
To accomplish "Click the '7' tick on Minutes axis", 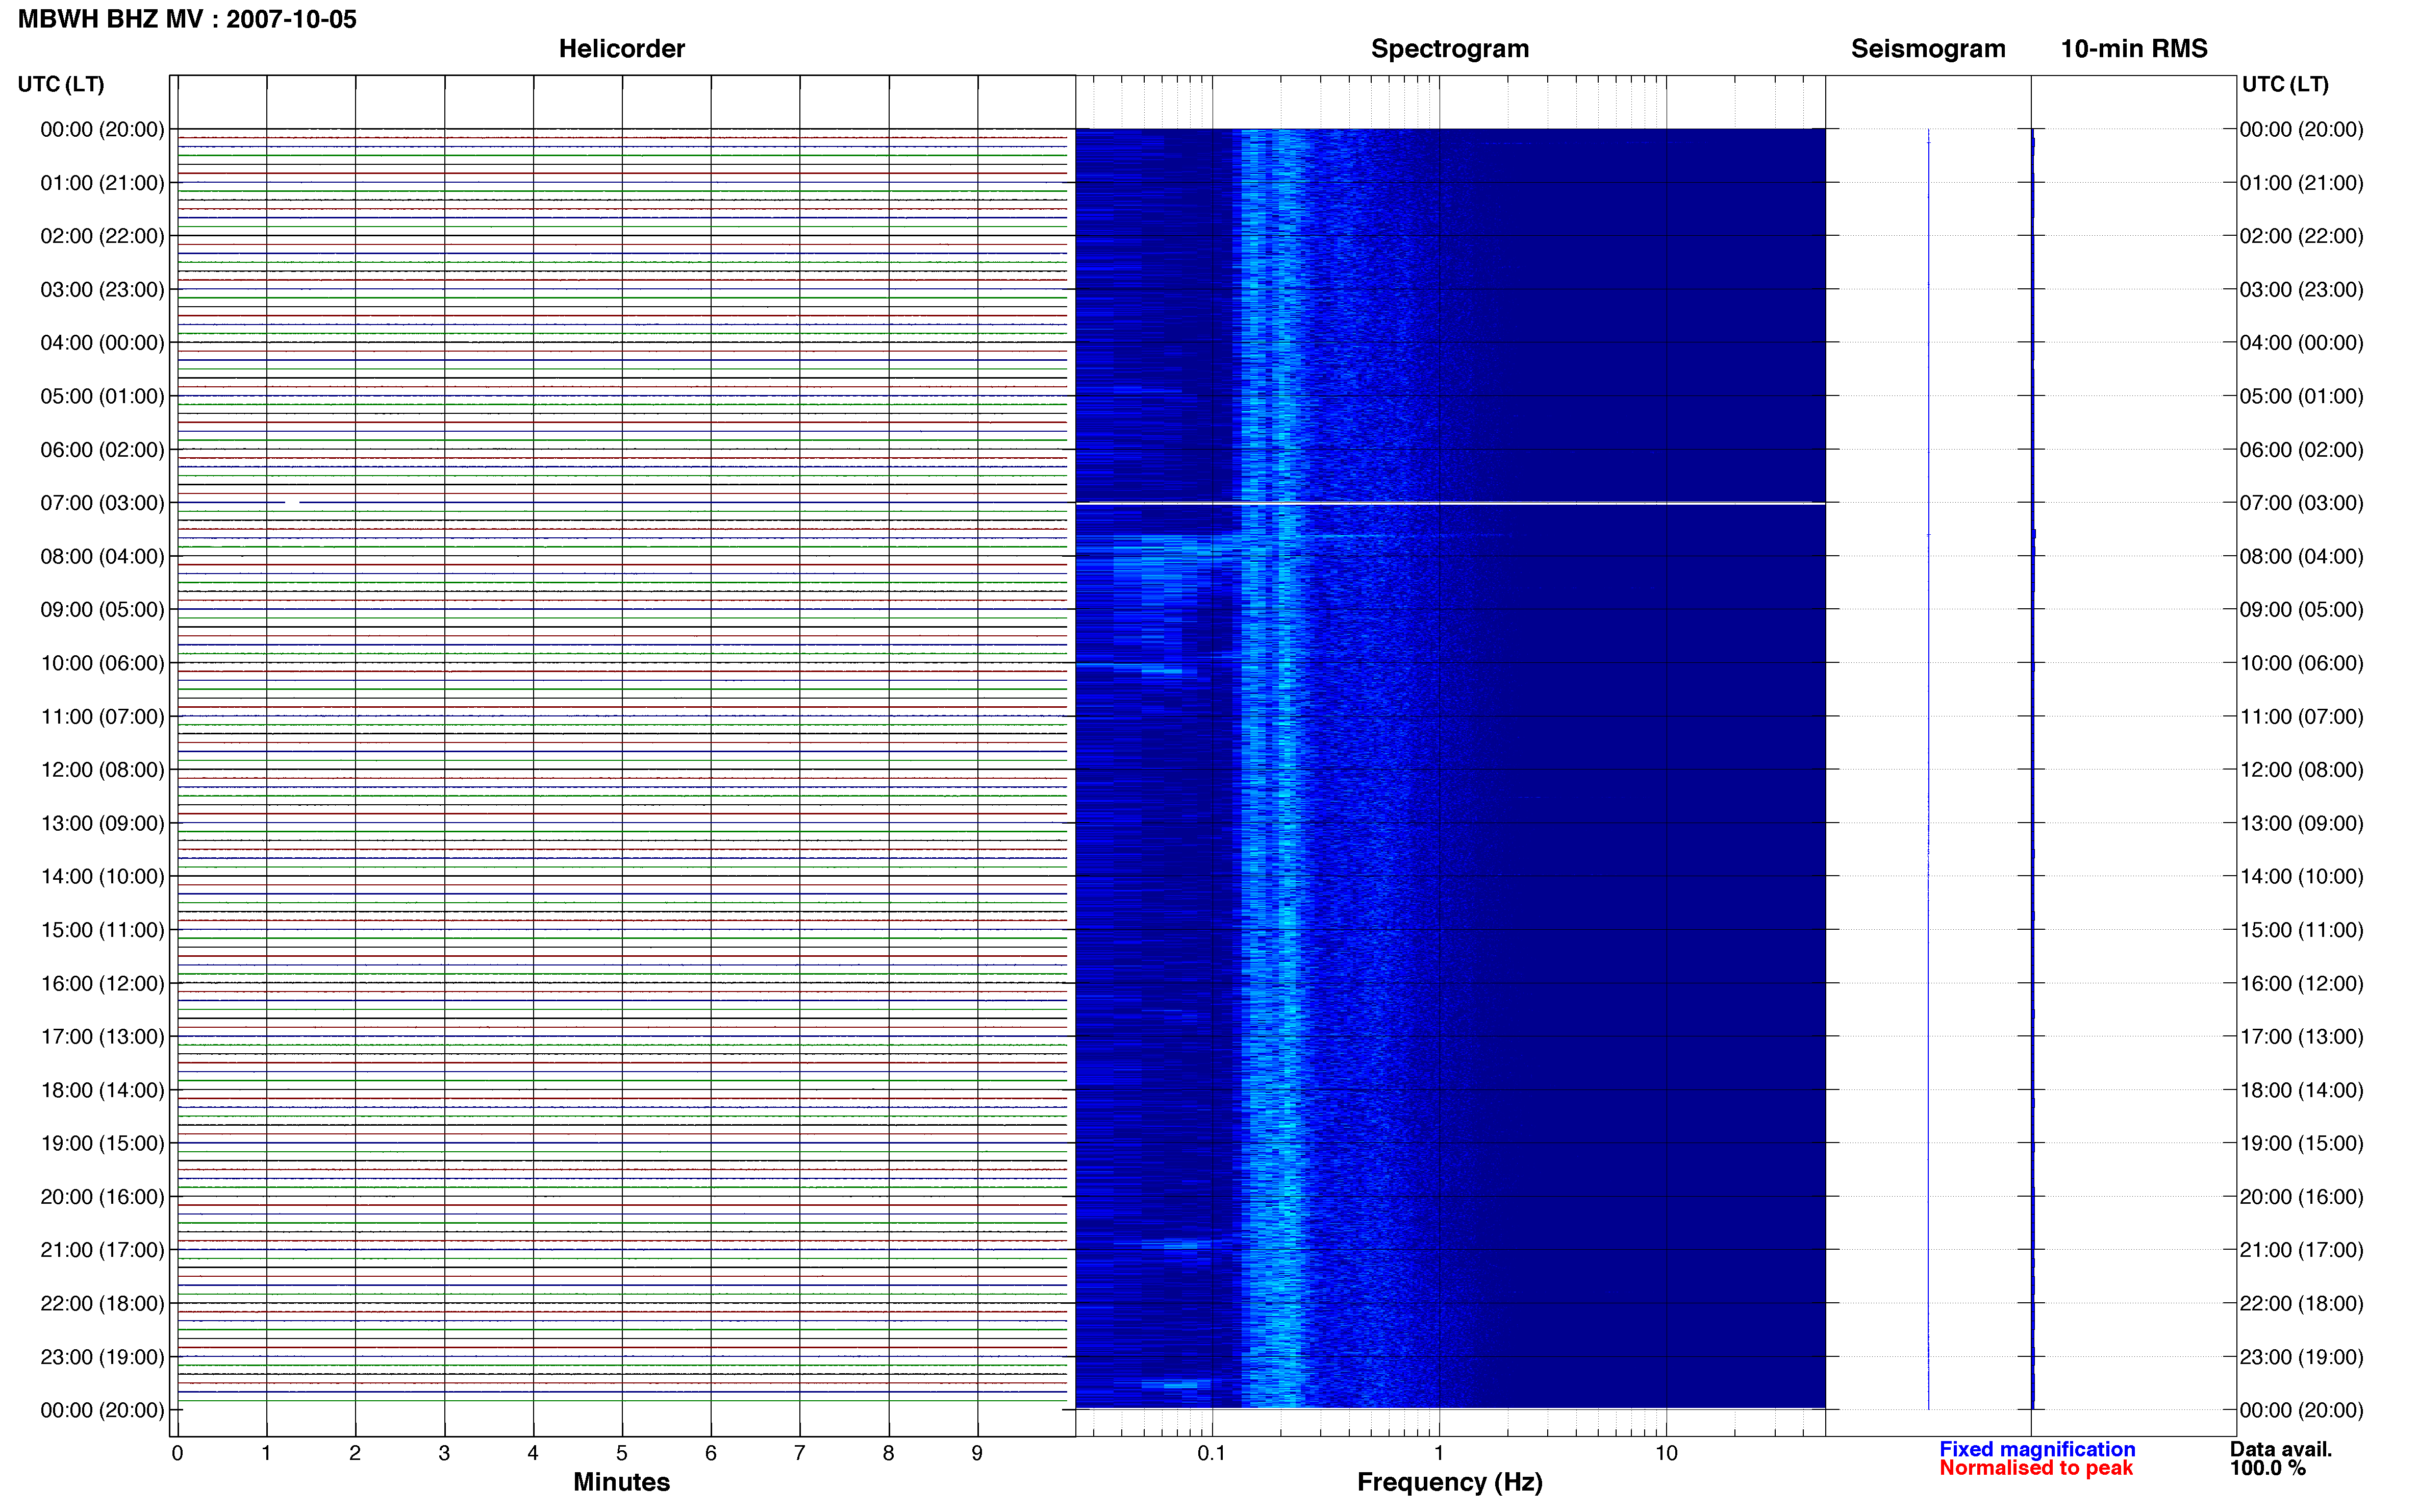I will [x=800, y=1454].
